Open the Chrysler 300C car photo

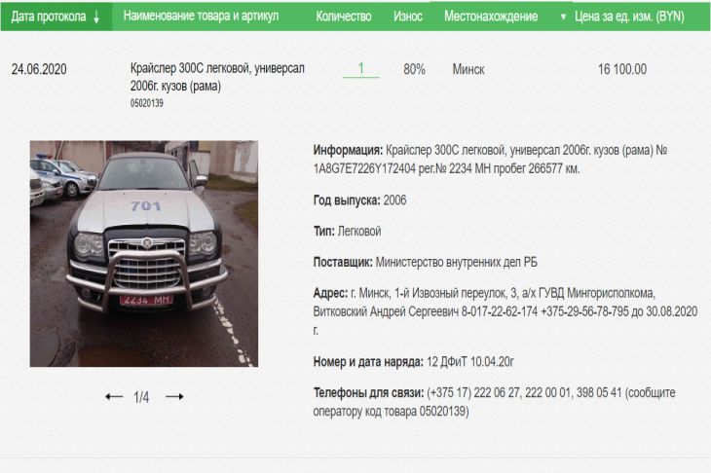coord(143,253)
